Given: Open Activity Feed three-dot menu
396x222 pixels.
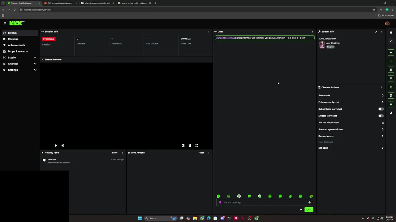Looking at the screenshot, I should pyautogui.click(x=122, y=153).
